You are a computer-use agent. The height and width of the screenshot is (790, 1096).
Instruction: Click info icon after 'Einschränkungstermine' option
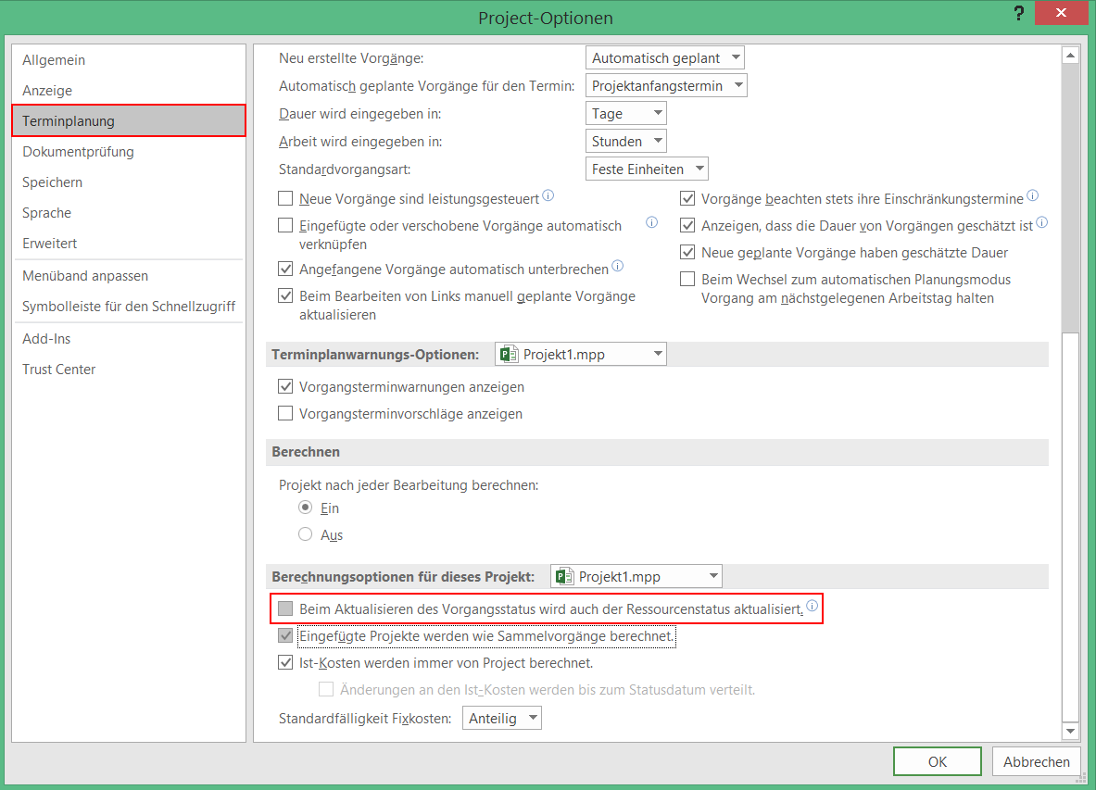coord(1033,196)
